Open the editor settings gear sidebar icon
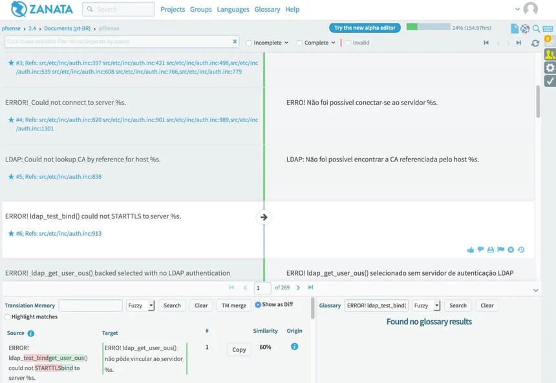The image size is (556, 383). 550,68
